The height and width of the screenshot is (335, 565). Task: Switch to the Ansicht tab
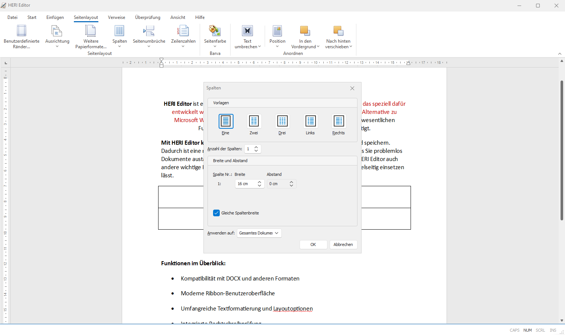click(178, 17)
